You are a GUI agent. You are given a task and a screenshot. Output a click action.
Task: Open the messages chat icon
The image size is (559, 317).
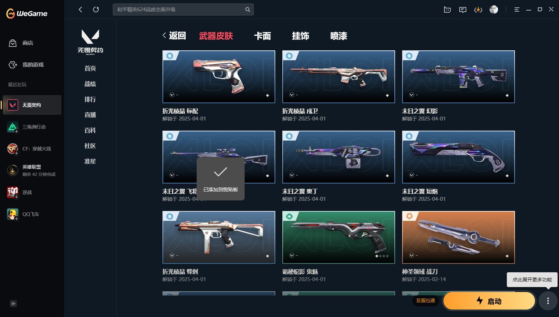[463, 10]
